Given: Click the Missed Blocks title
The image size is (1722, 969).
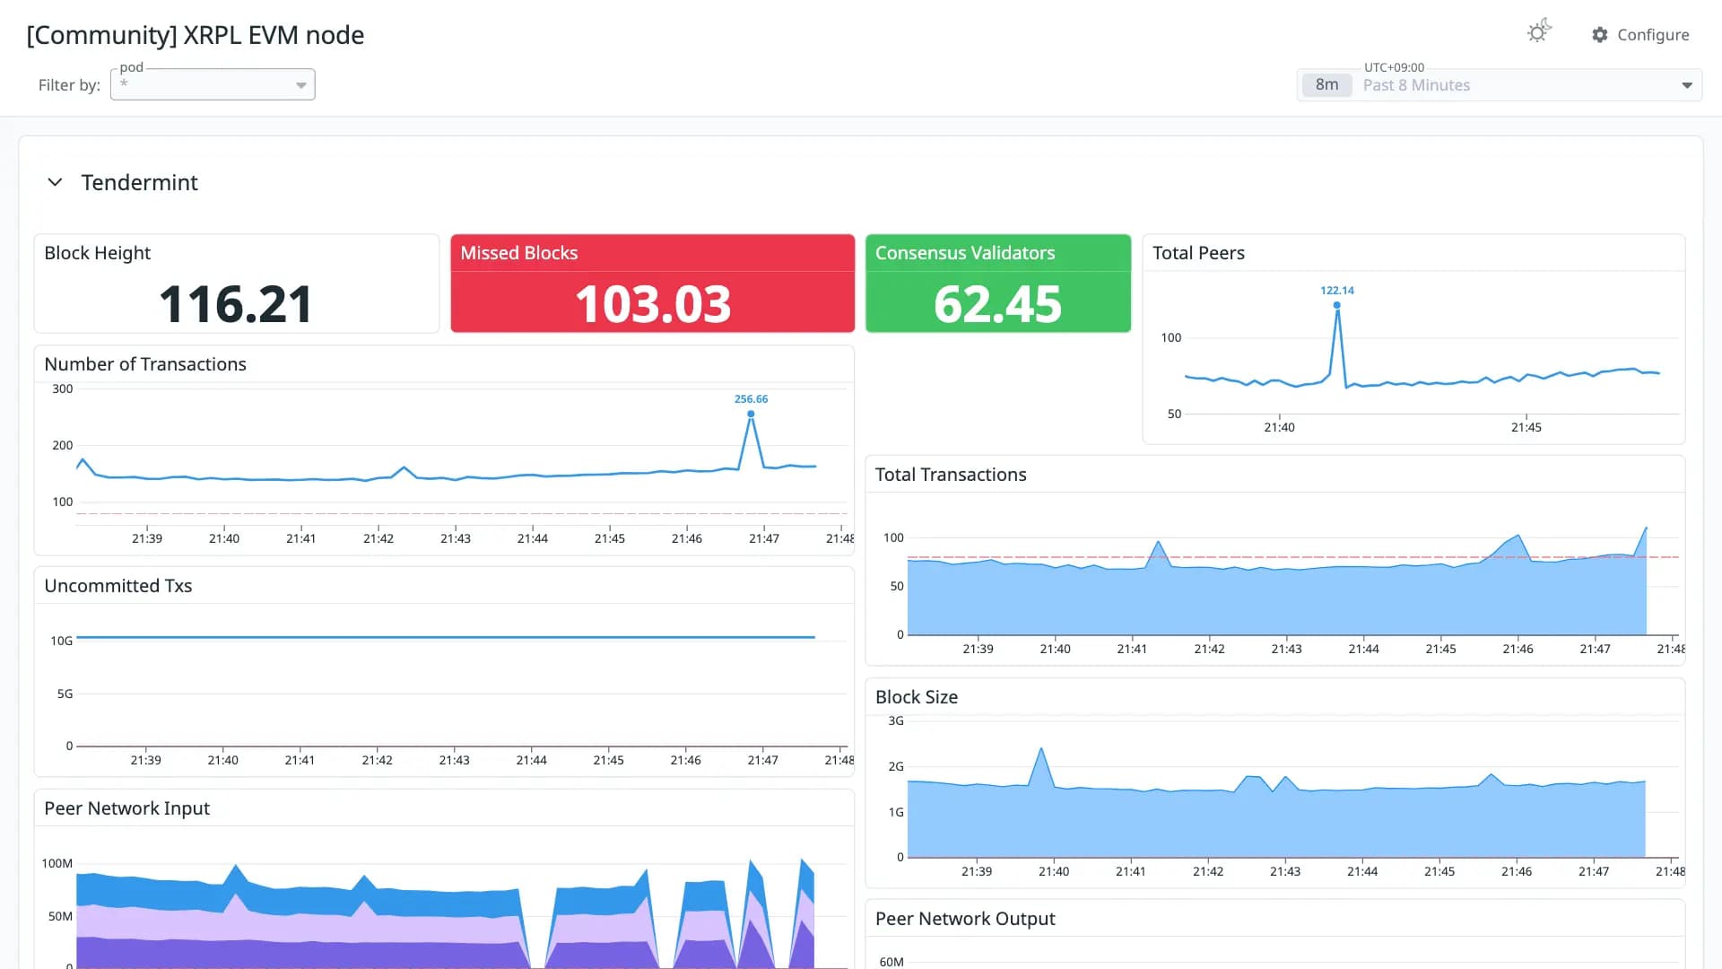Looking at the screenshot, I should 519,253.
